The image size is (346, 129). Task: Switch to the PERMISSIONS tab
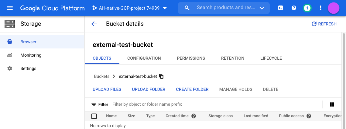(191, 58)
